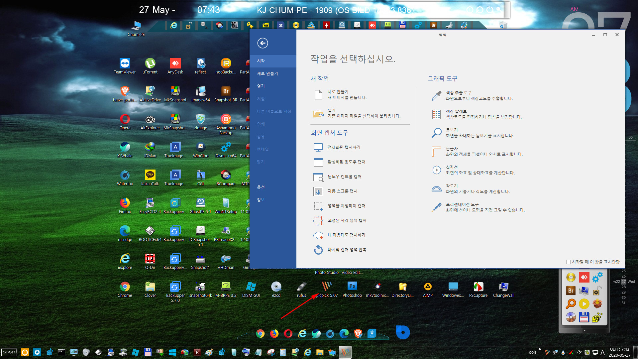Launch the 십자선 crosshair tool
The height and width of the screenshot is (359, 638).
(473, 170)
